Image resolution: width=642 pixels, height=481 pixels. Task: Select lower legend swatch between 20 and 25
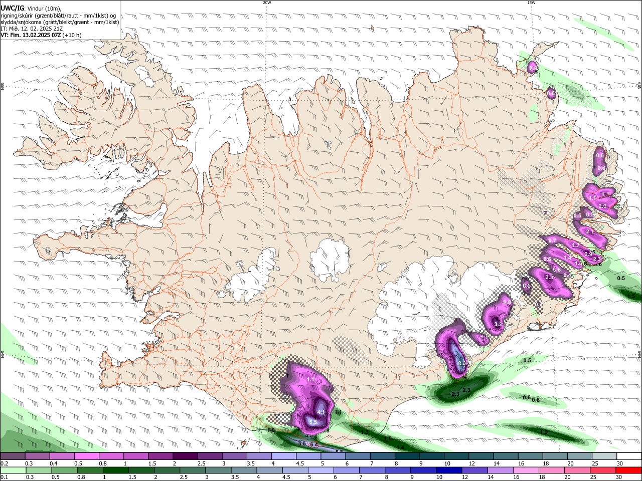[577, 470]
